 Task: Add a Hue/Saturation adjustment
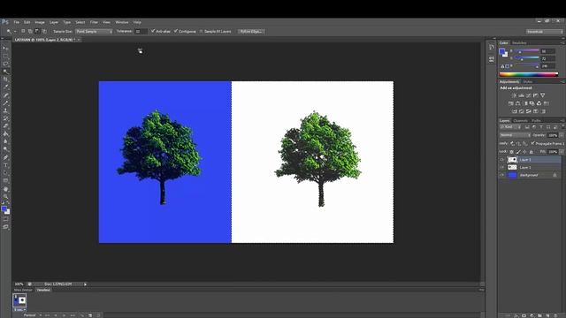511,103
